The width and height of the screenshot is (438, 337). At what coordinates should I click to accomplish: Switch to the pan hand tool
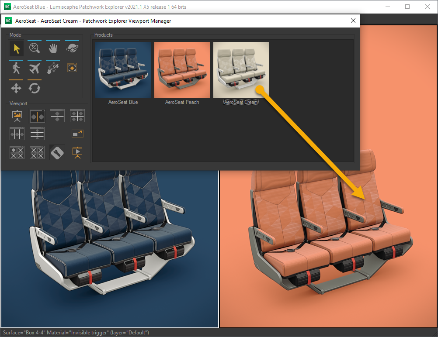pos(53,48)
